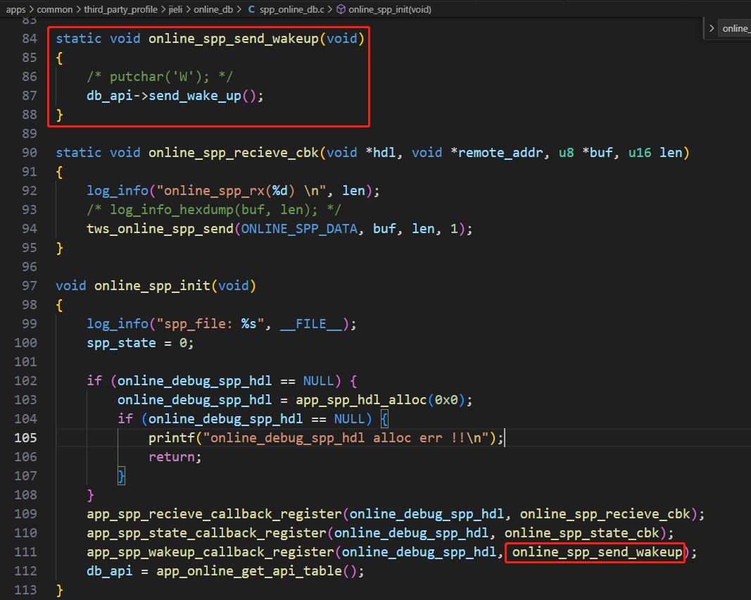Click the "spp_online_db.c" breadcrumb file name
751x600 pixels.
tap(291, 10)
